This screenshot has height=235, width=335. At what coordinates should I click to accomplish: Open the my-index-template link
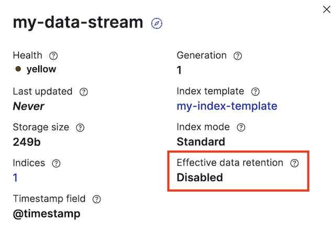pyautogui.click(x=227, y=106)
